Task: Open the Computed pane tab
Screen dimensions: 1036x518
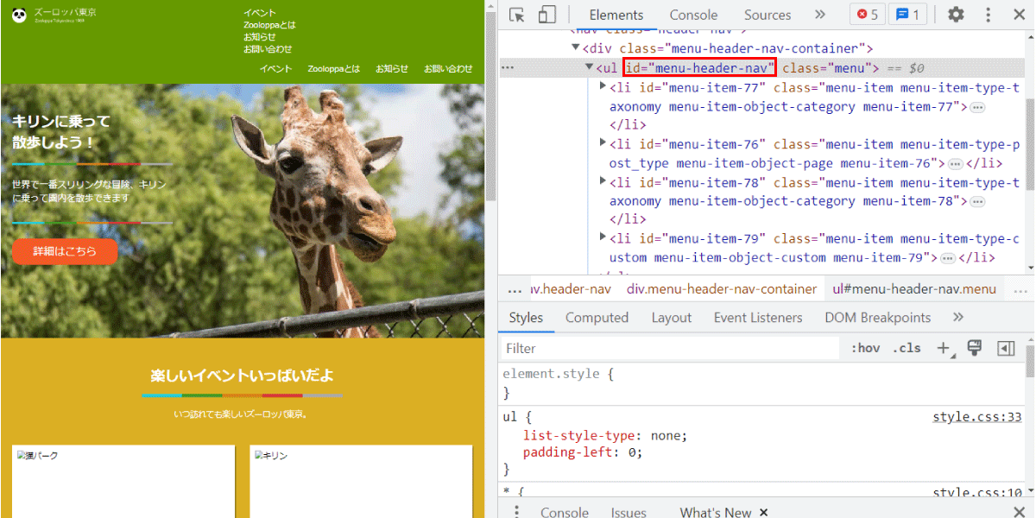Action: click(597, 318)
